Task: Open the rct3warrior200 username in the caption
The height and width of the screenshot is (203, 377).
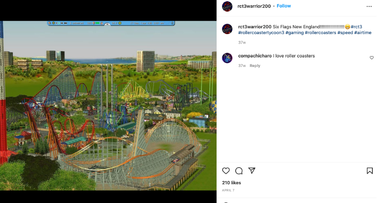Action: 255,27
